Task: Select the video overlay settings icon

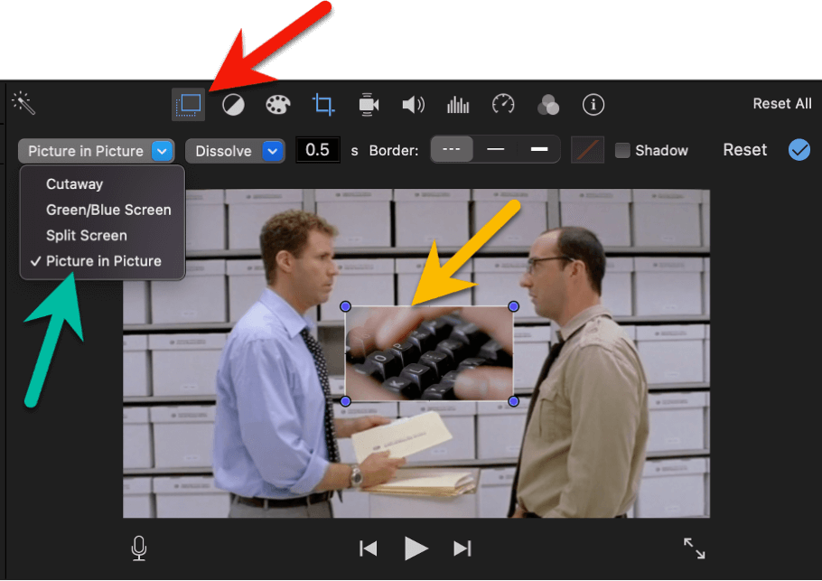Action: click(188, 104)
